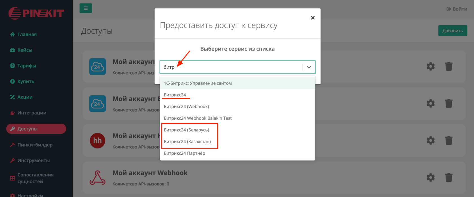Toggle the hamburger sidebar menu button
The image size is (474, 197).
[86, 8]
